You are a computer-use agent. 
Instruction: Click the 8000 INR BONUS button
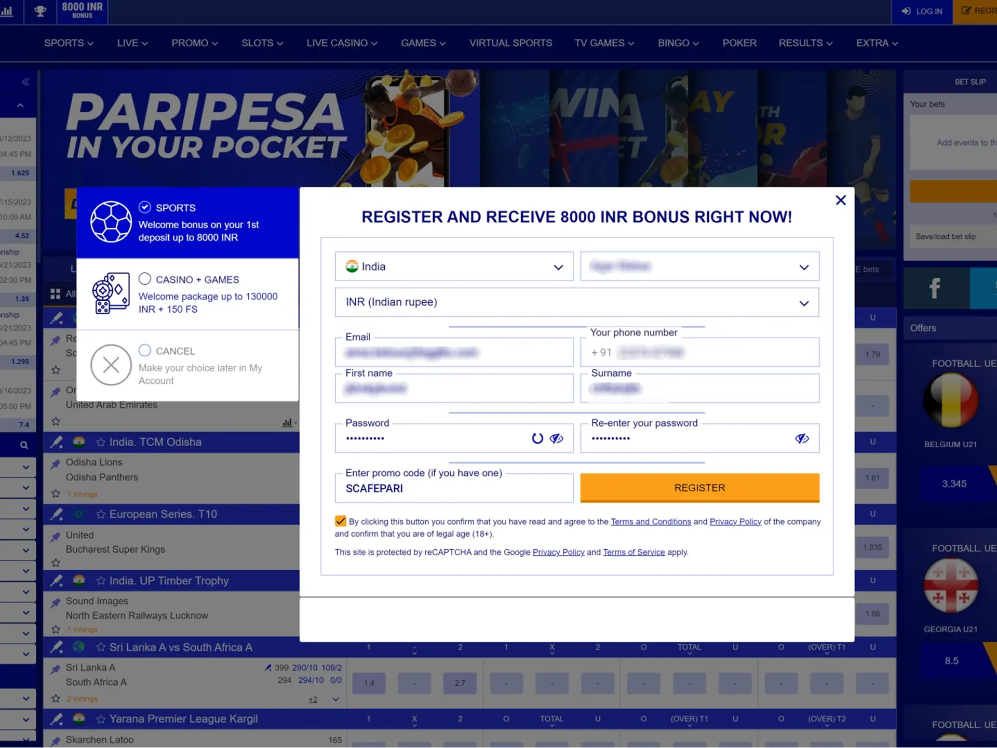click(82, 11)
